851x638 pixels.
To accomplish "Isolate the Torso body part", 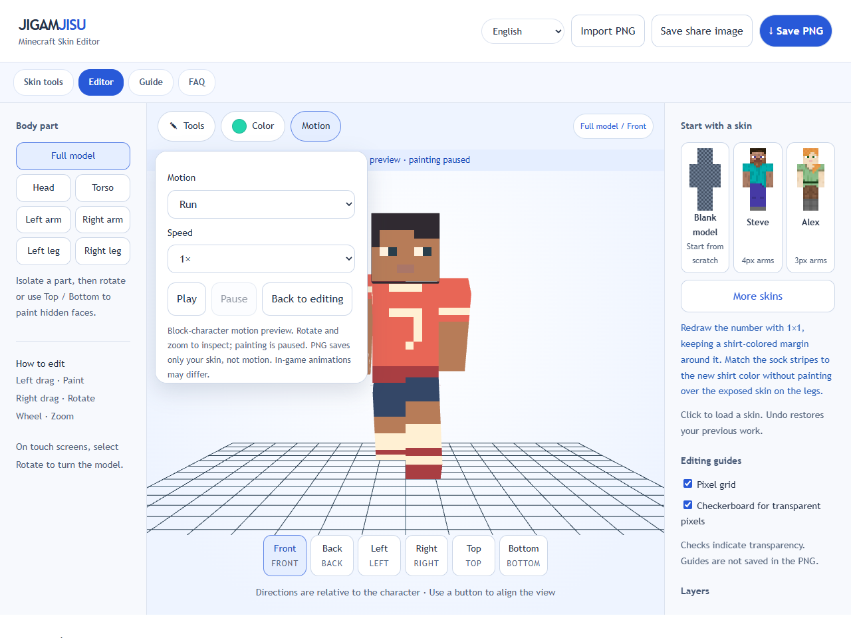I will [x=102, y=188].
